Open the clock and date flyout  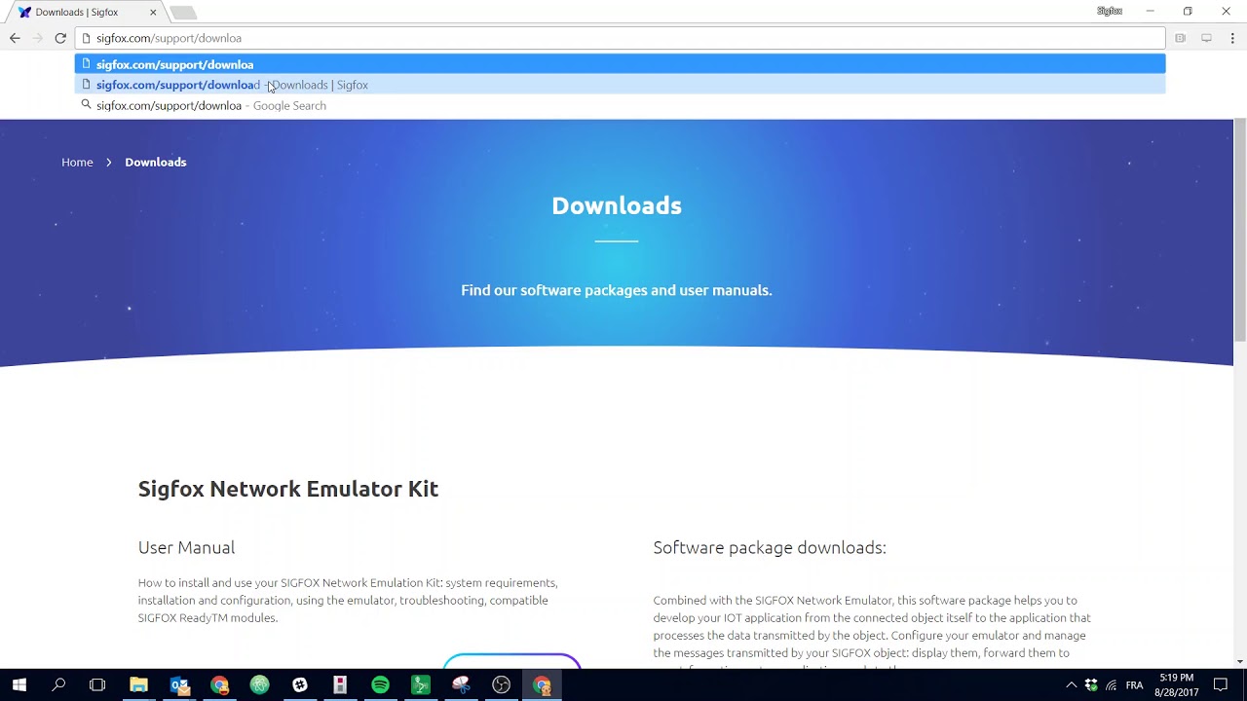[x=1177, y=685]
